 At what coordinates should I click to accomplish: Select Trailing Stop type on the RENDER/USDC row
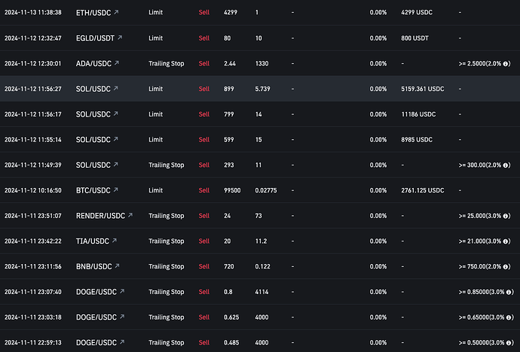[166, 216]
